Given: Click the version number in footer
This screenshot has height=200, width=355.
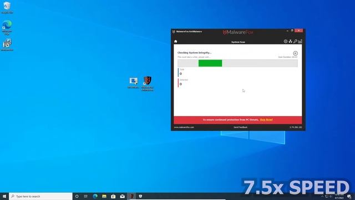Looking at the screenshot, I should coord(296,127).
